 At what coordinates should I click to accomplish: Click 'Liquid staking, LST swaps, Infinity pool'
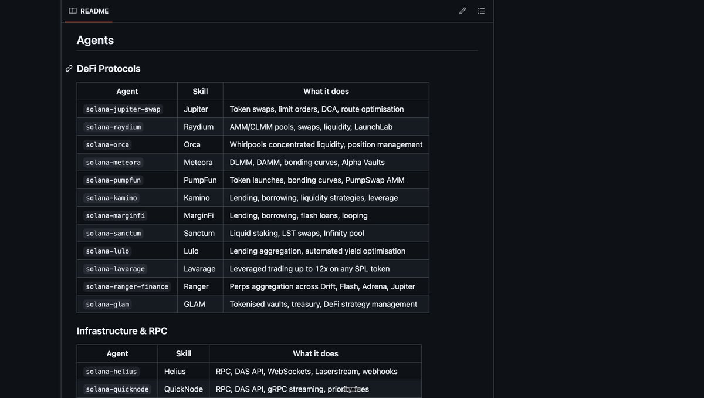pos(297,233)
